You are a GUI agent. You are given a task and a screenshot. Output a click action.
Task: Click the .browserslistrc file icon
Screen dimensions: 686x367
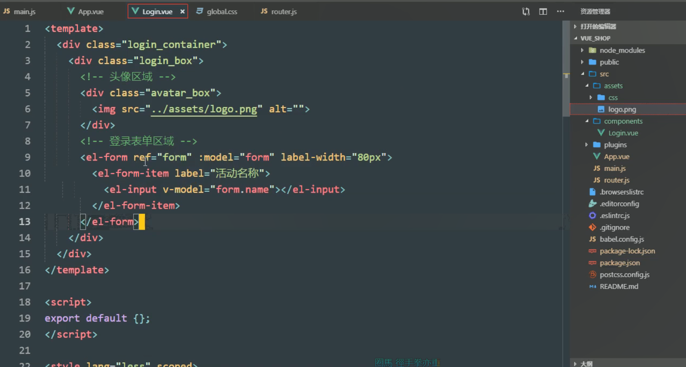(592, 192)
